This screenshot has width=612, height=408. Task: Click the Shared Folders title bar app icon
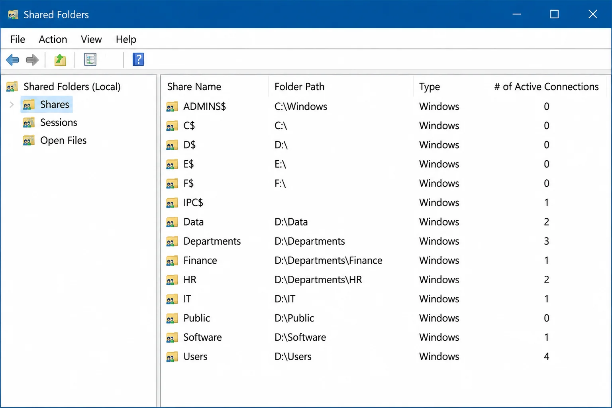13,15
